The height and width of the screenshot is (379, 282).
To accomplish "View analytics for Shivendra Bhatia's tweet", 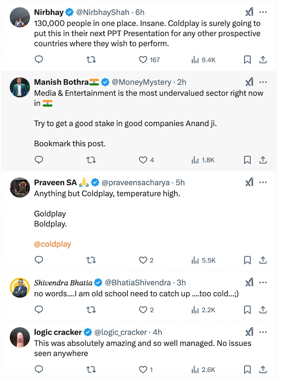I will (203, 310).
